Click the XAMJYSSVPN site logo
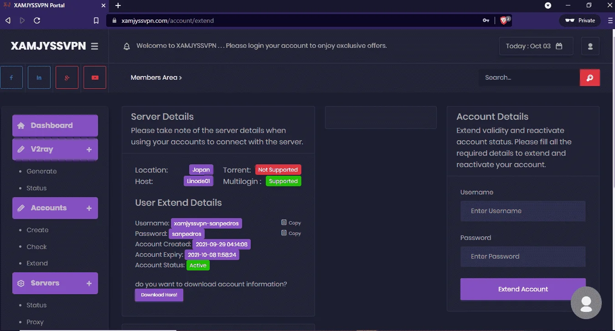615x331 pixels. point(48,46)
